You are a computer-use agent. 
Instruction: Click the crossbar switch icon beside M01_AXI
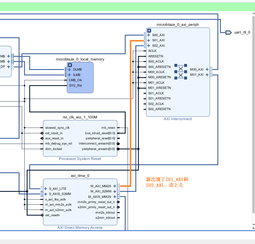click(181, 75)
